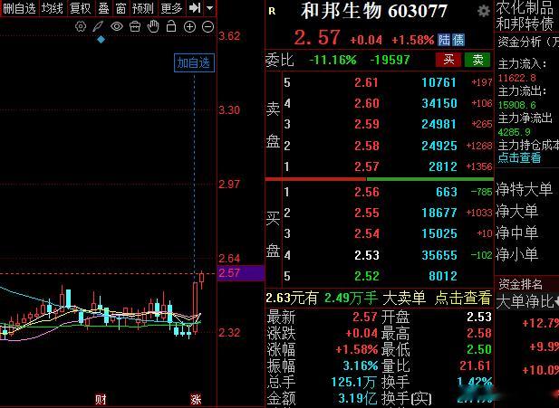Select 窗 window option in toolbar
559x408 pixels.
[120, 8]
